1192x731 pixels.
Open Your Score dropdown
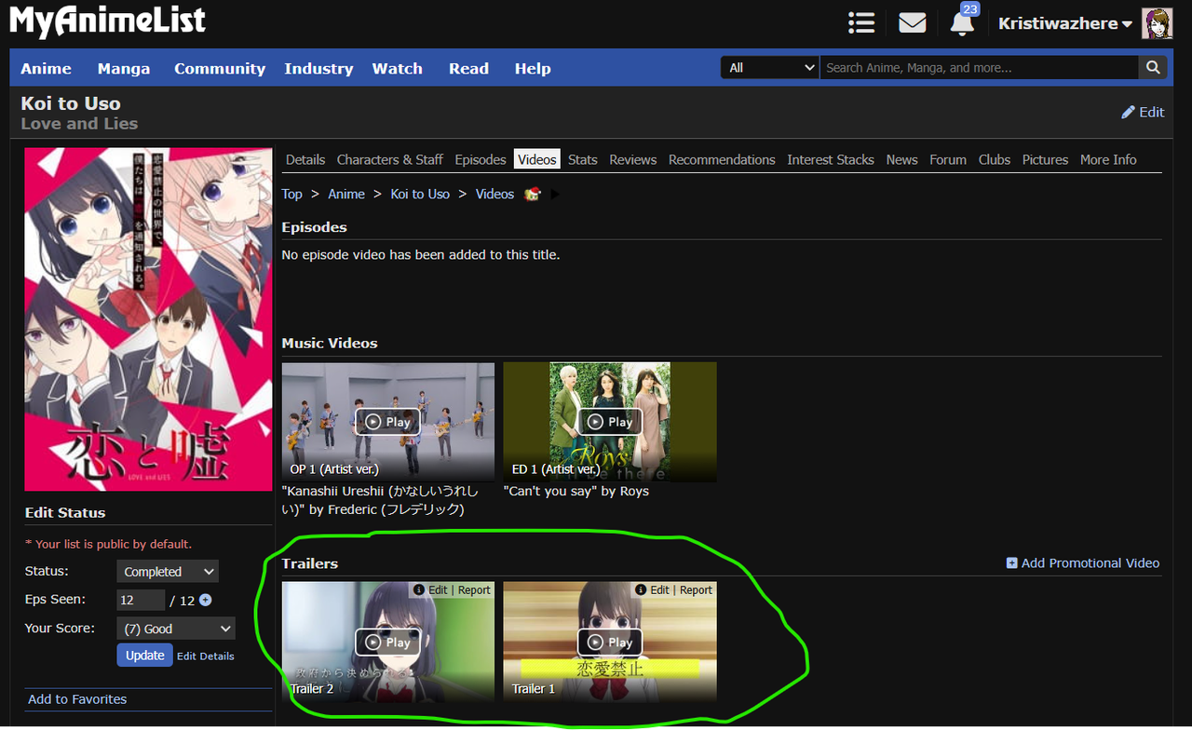[x=176, y=629]
